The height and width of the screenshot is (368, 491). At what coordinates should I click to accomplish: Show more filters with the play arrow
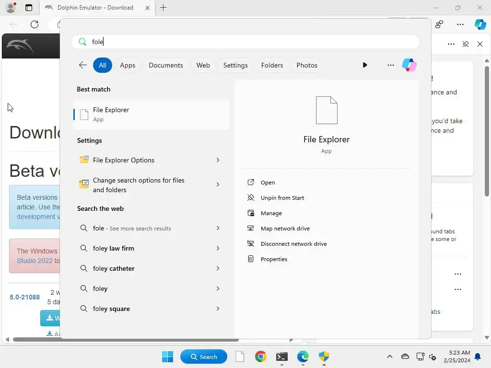point(365,65)
